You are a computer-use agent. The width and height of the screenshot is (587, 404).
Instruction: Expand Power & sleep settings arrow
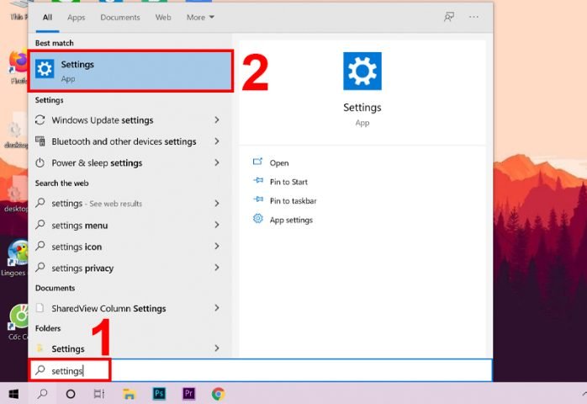(x=217, y=162)
